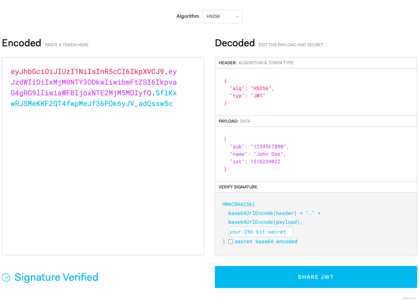Viewport: 419px width, 301px height.
Task: Click the Signature Verified status text
Action: point(56,277)
